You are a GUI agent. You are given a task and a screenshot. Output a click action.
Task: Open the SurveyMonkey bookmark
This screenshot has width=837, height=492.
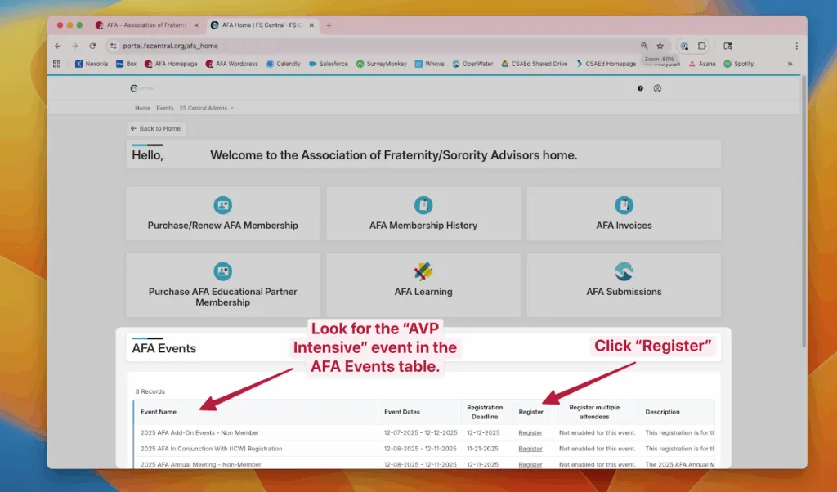(382, 64)
